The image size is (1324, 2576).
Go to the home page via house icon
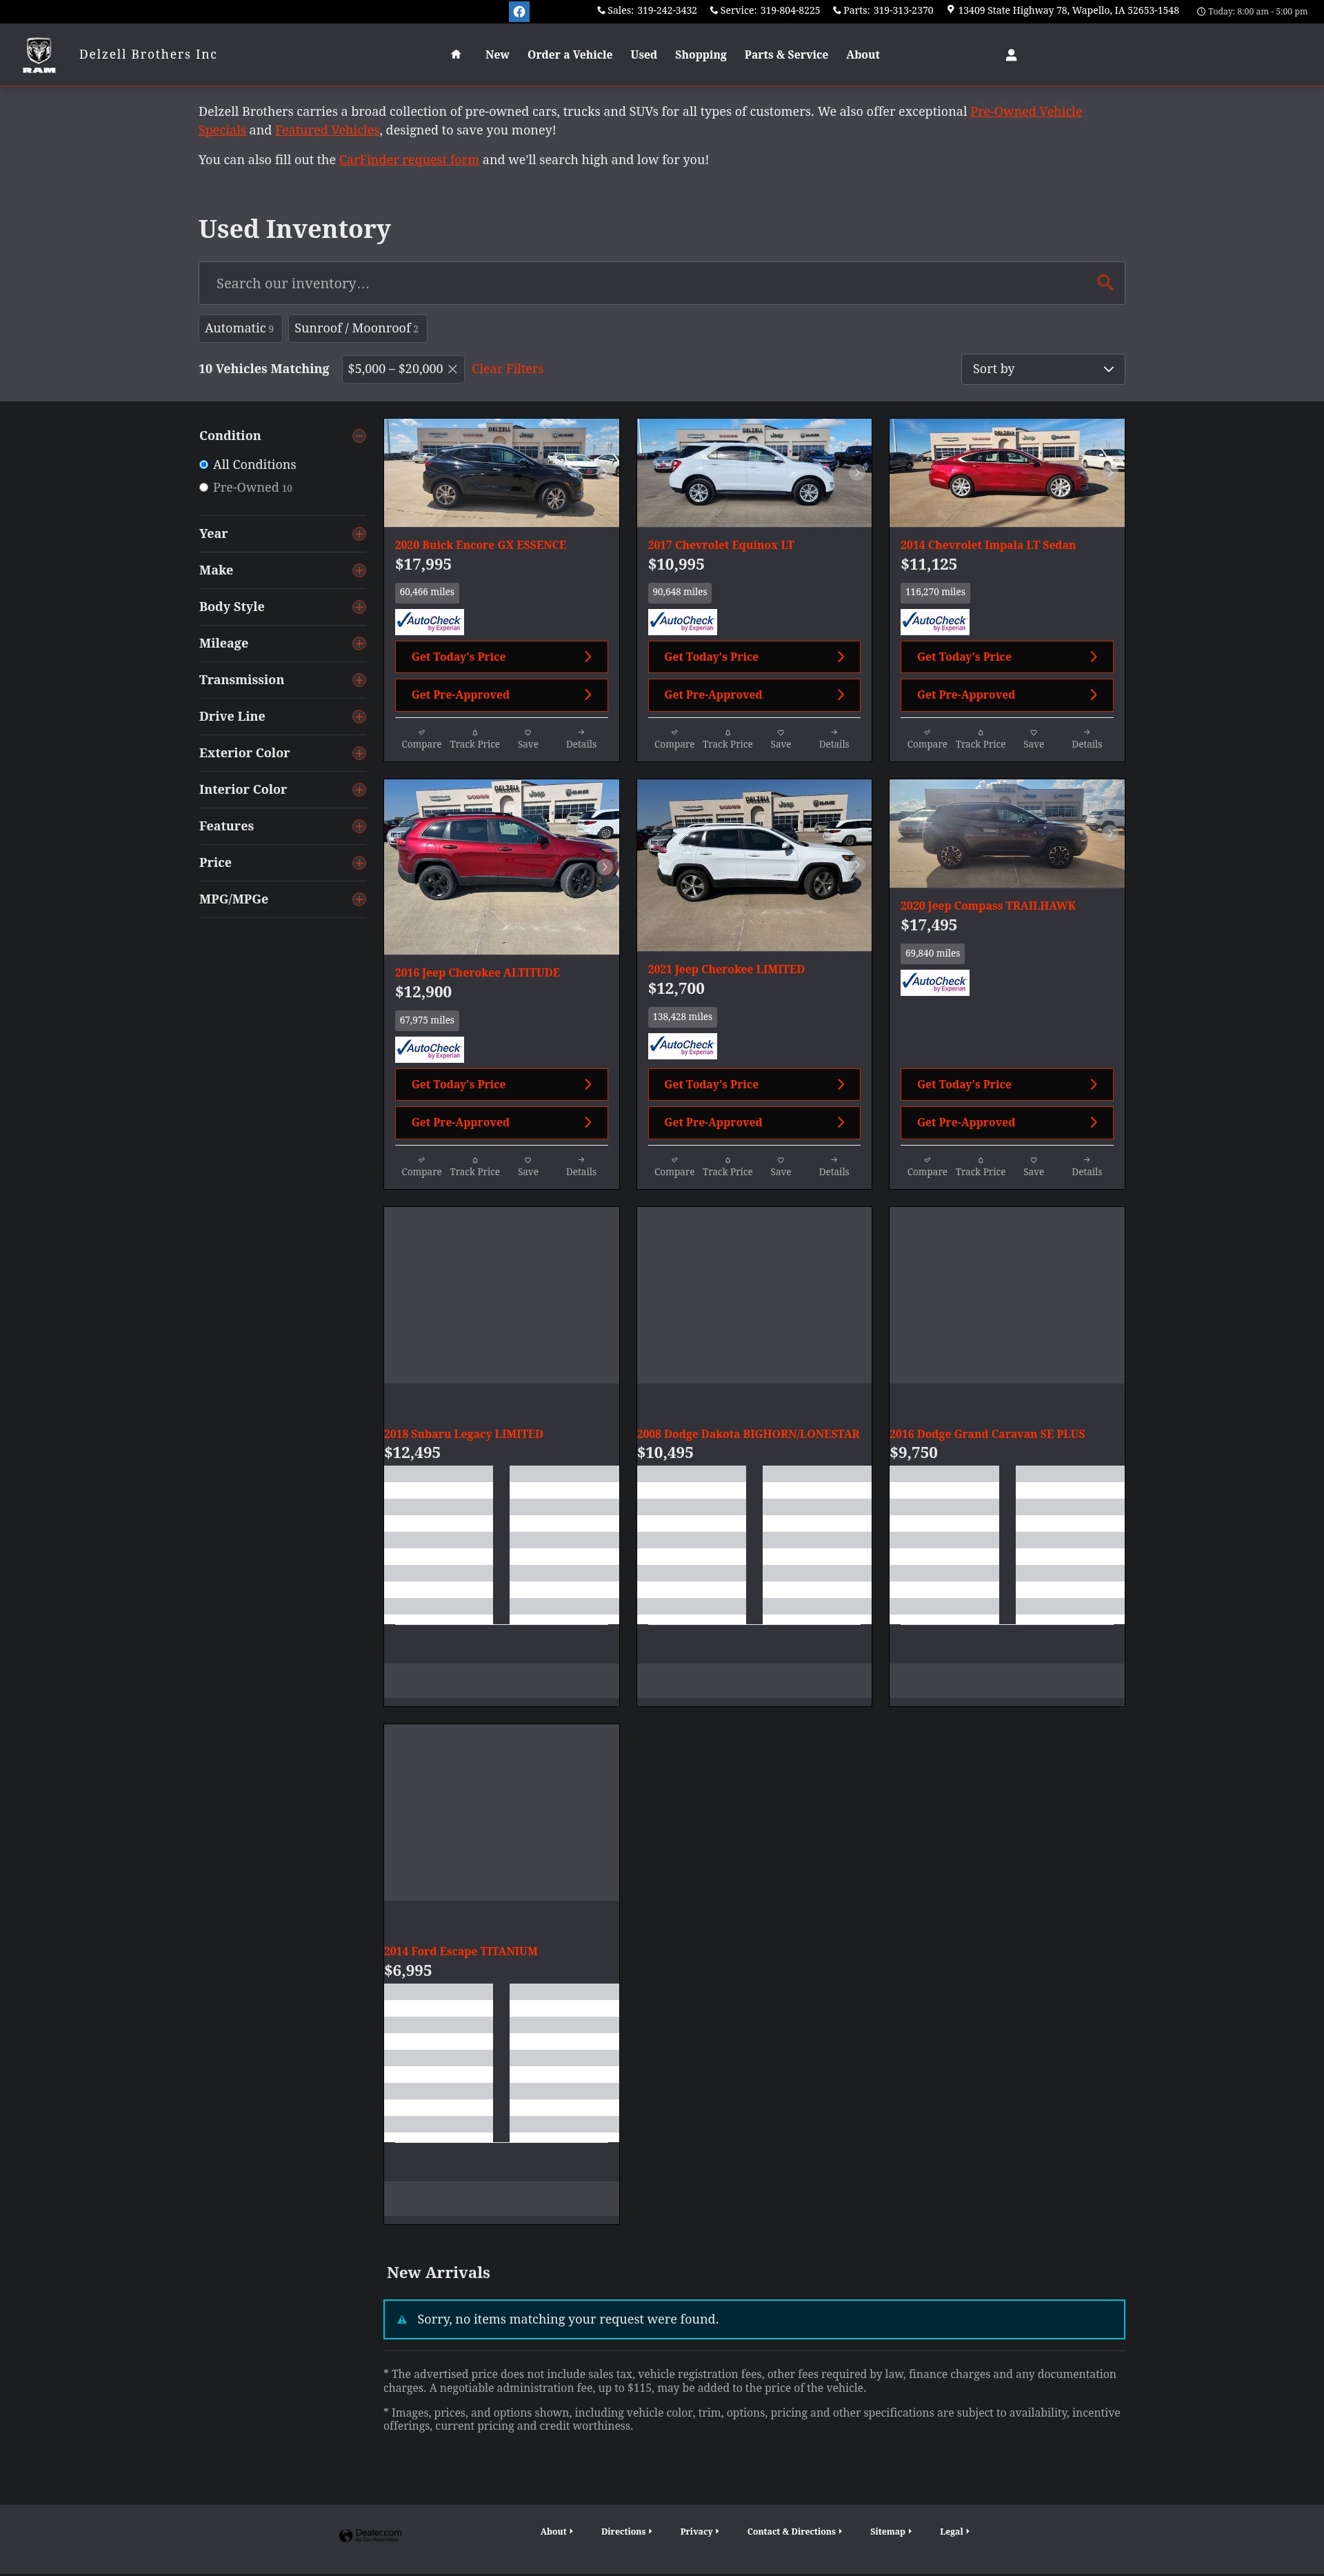tap(456, 55)
